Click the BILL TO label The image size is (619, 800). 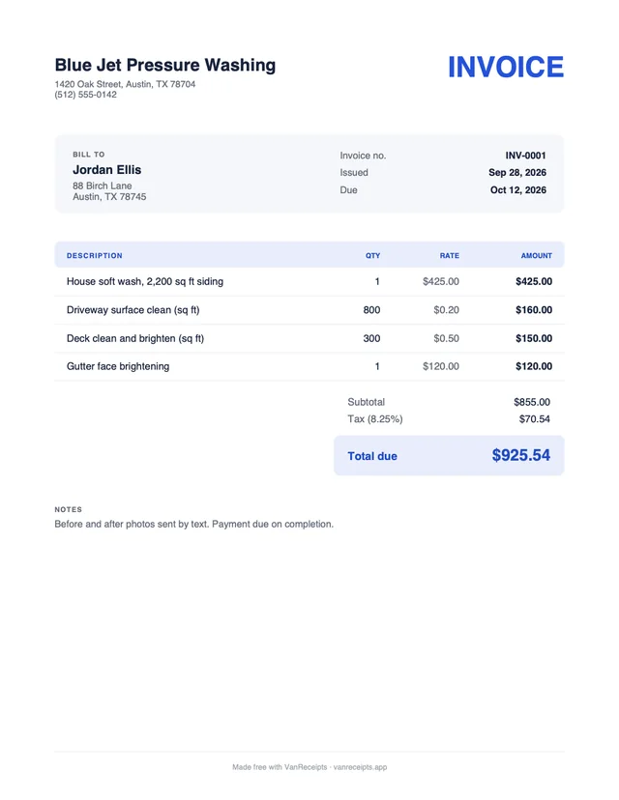coord(89,155)
